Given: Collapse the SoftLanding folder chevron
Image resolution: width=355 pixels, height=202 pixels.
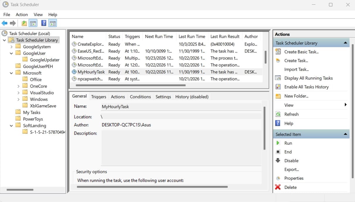Looking at the screenshot, I should coord(11,126).
